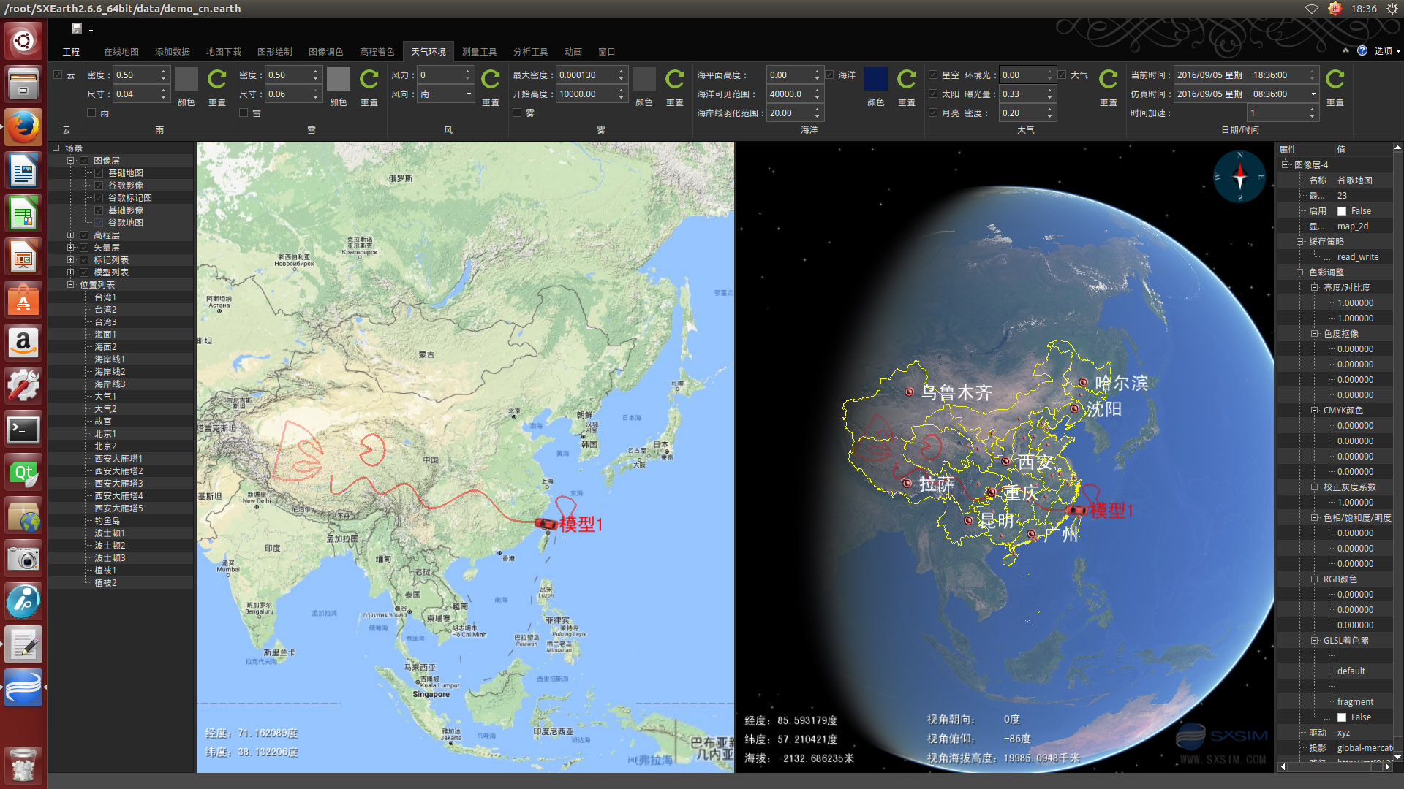1404x789 pixels.
Task: Click the fog reset (重置) green arrow icon
Action: point(675,79)
